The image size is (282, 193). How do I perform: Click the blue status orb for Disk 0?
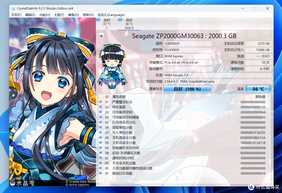point(120,20)
